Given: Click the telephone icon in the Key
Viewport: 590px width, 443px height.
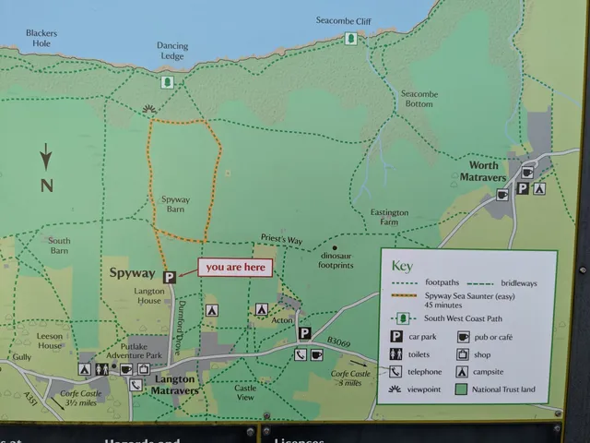Looking at the screenshot, I should pyautogui.click(x=395, y=372).
